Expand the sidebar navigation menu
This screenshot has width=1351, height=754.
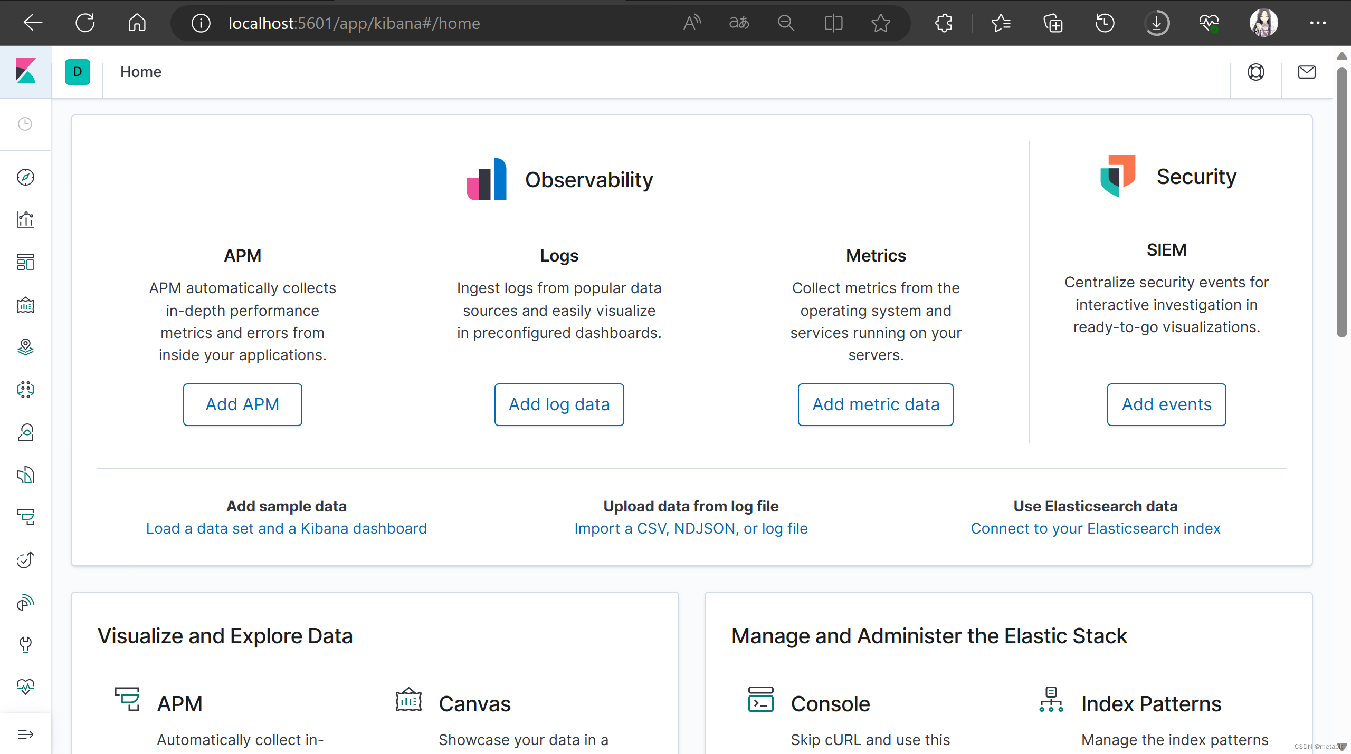click(x=25, y=734)
